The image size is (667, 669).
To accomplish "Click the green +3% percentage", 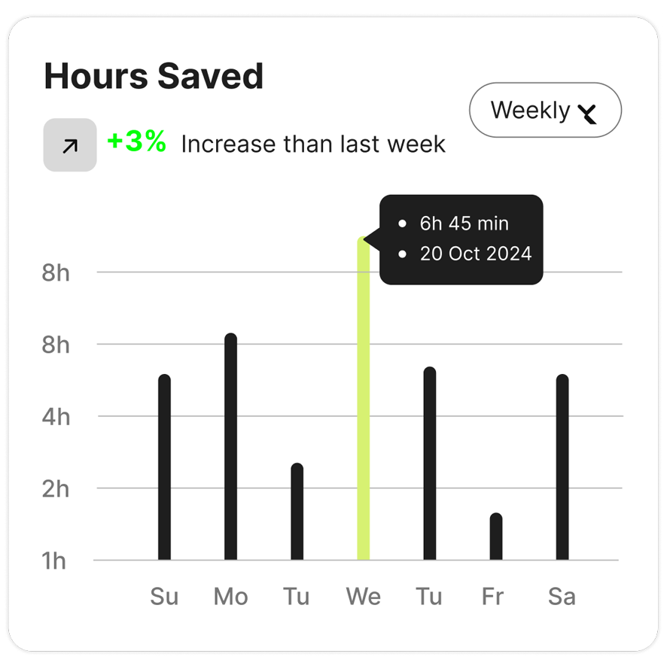I will 136,141.
